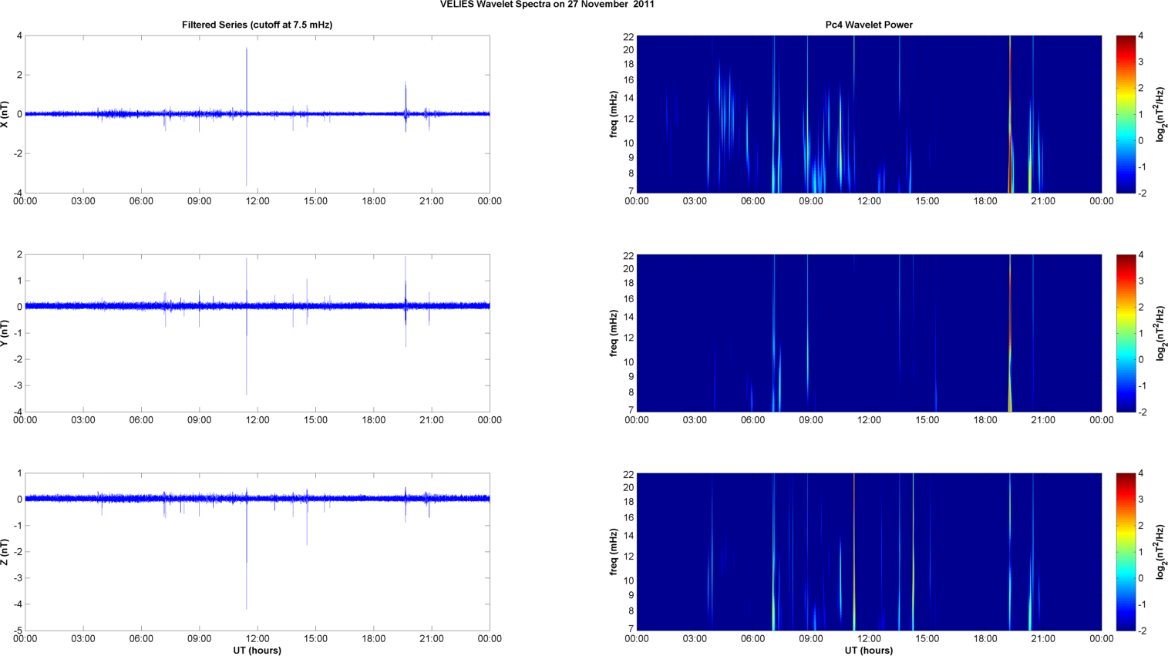Click the VELIES Wavelet Spectra main title
The height and width of the screenshot is (656, 1168).
click(547, 5)
